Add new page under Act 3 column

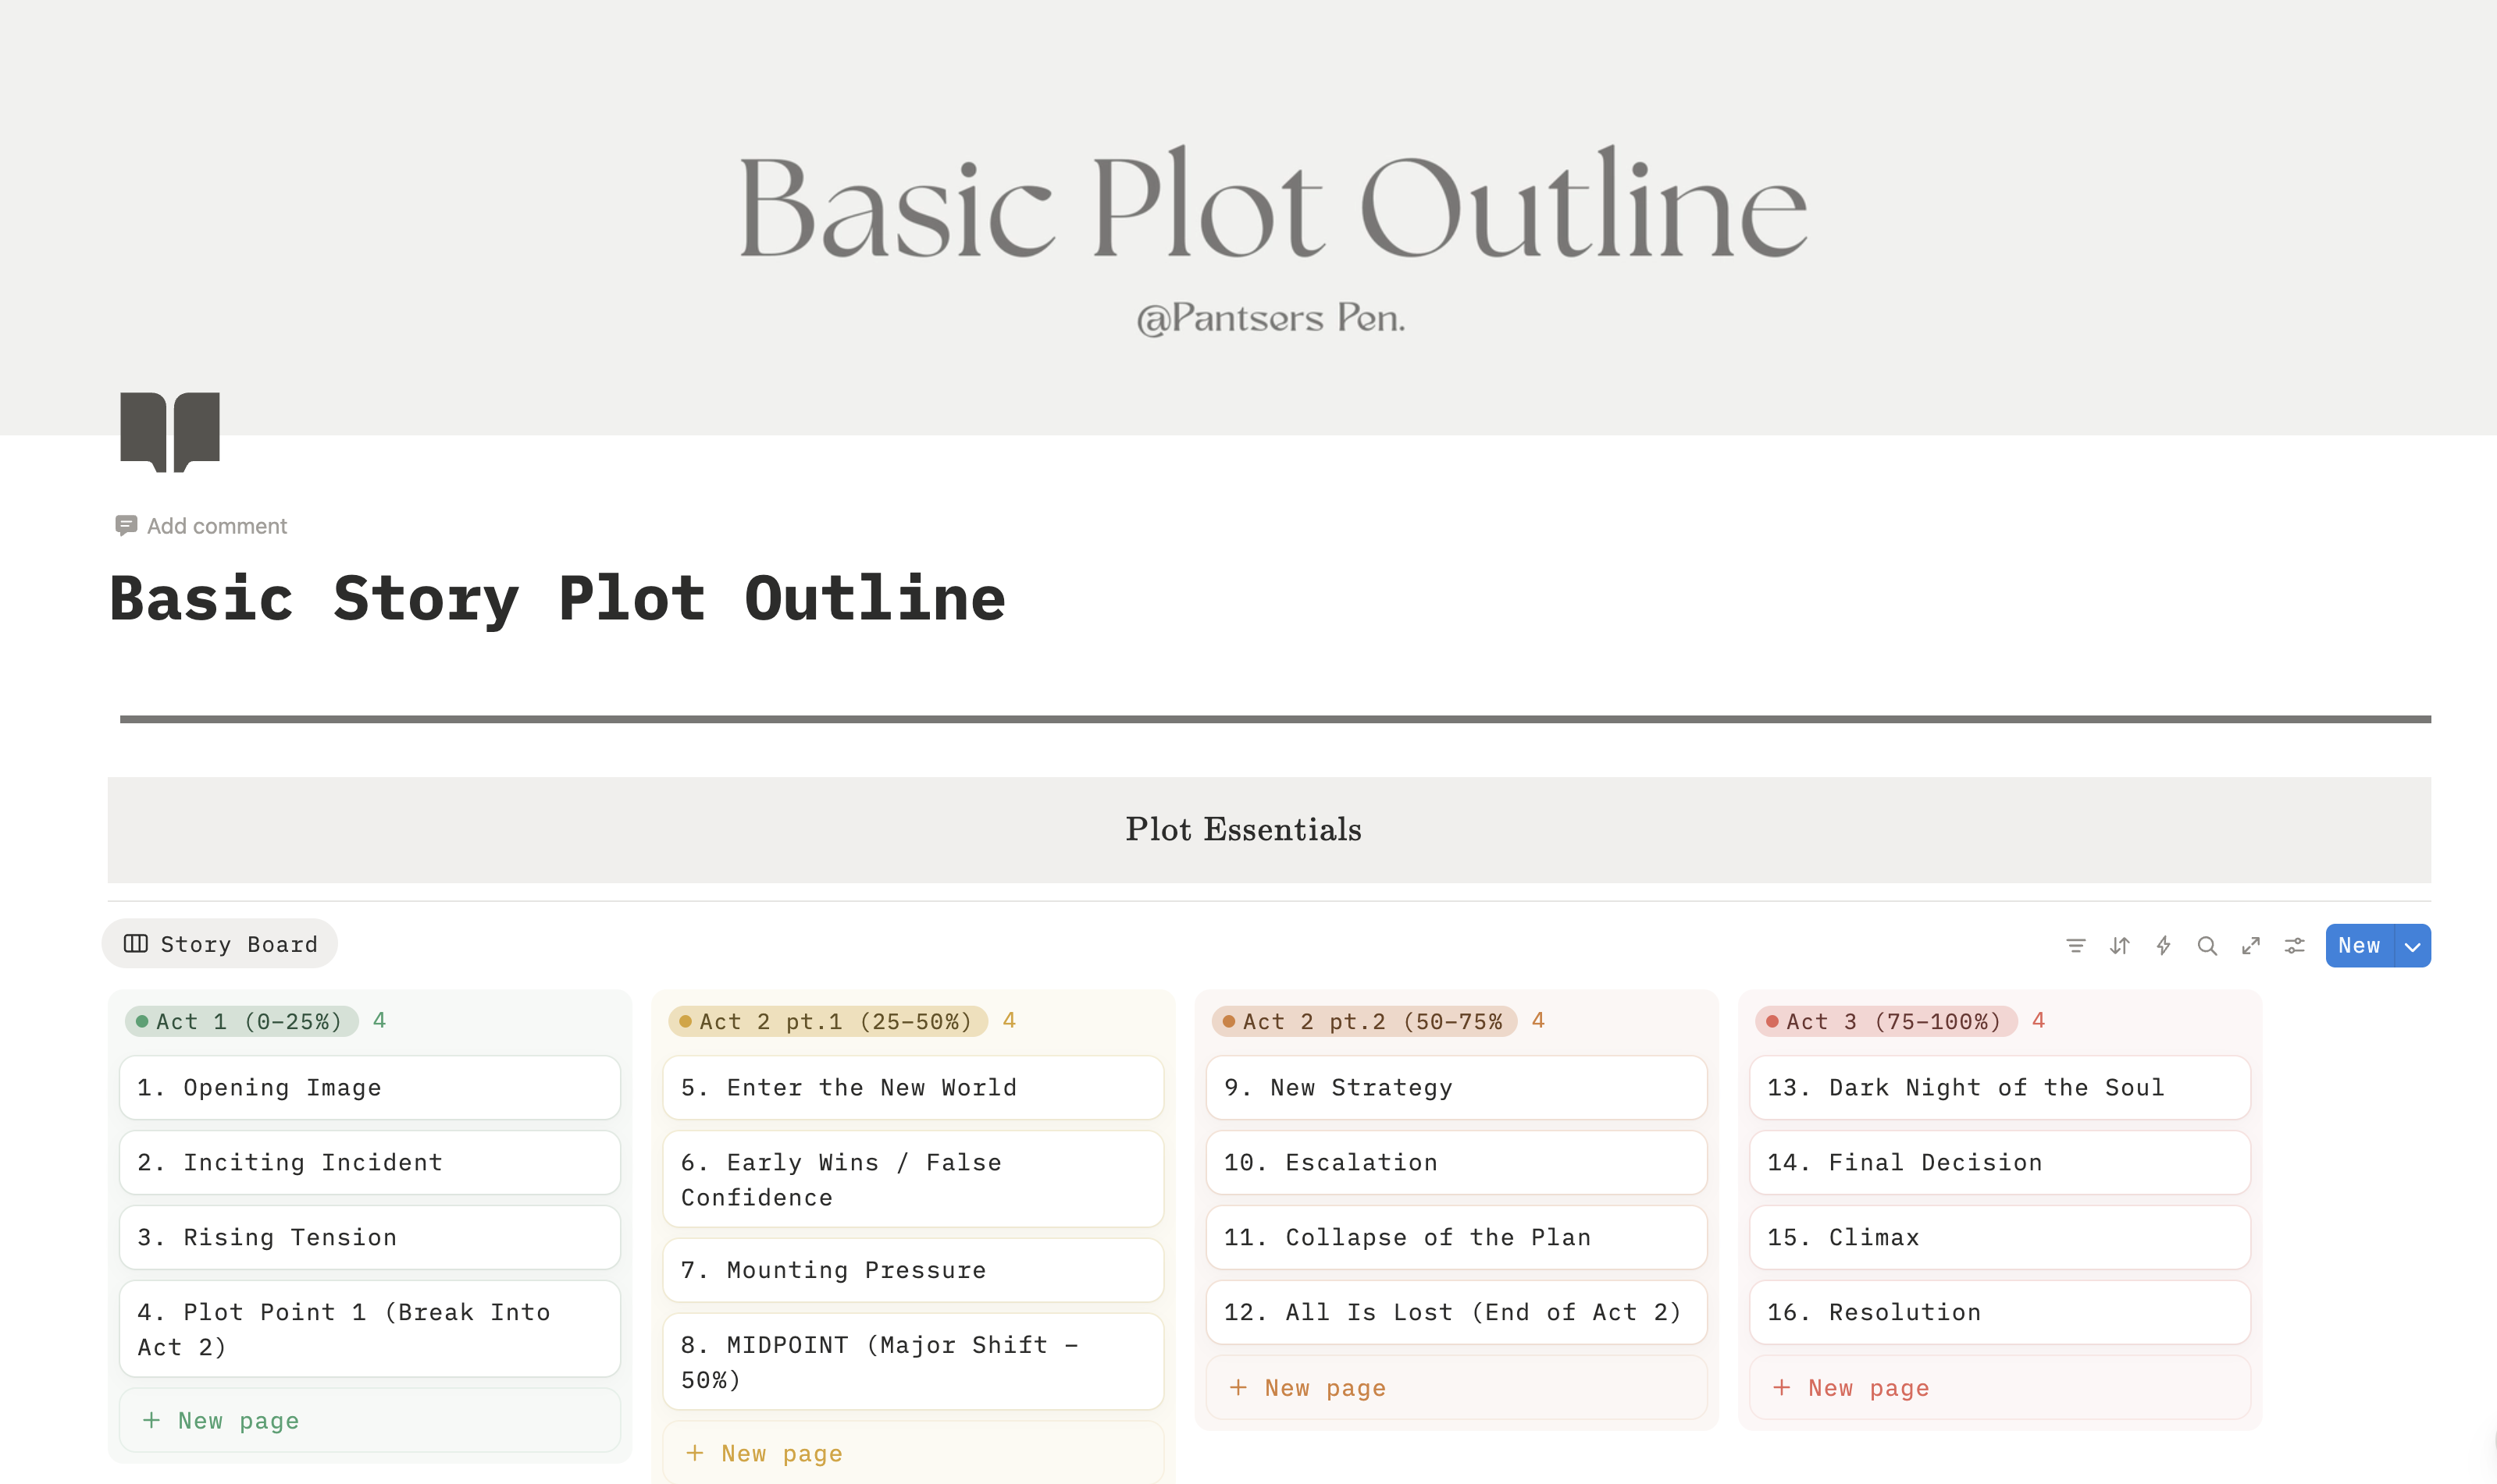[1868, 1387]
